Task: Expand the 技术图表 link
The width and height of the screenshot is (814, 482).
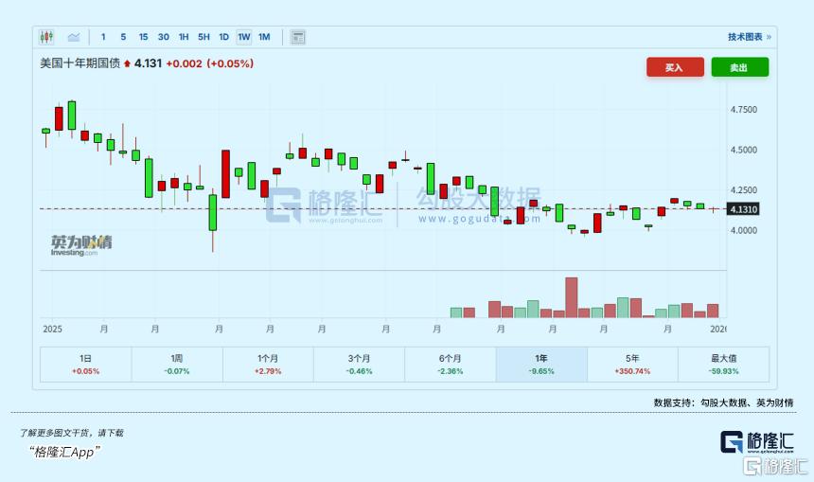Action: tap(749, 37)
